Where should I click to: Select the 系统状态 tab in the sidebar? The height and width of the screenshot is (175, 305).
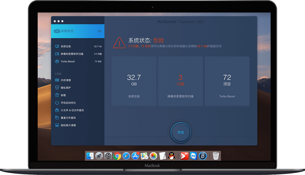pyautogui.click(x=78, y=31)
